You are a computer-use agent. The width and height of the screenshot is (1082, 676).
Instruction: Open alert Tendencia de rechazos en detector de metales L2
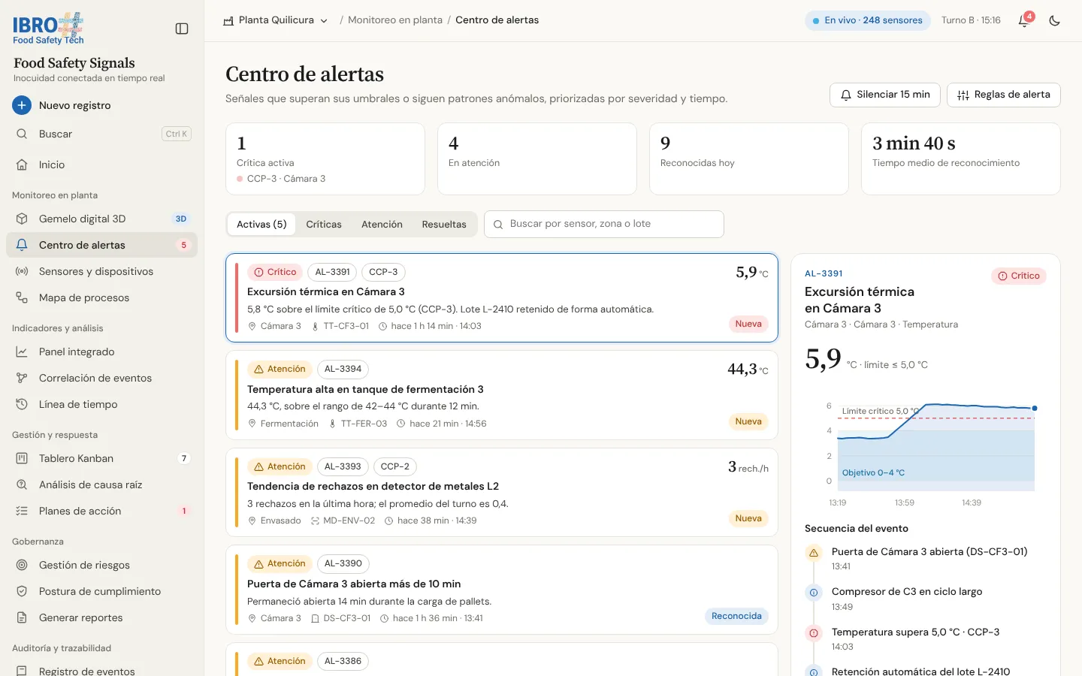pyautogui.click(x=502, y=492)
